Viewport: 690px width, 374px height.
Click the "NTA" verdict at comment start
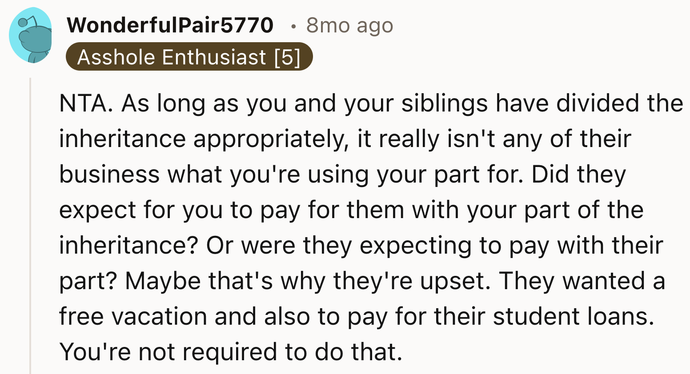[x=83, y=103]
